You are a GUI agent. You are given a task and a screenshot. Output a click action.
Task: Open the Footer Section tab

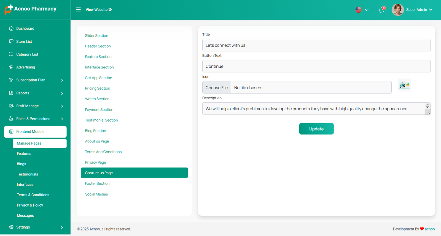(x=97, y=183)
